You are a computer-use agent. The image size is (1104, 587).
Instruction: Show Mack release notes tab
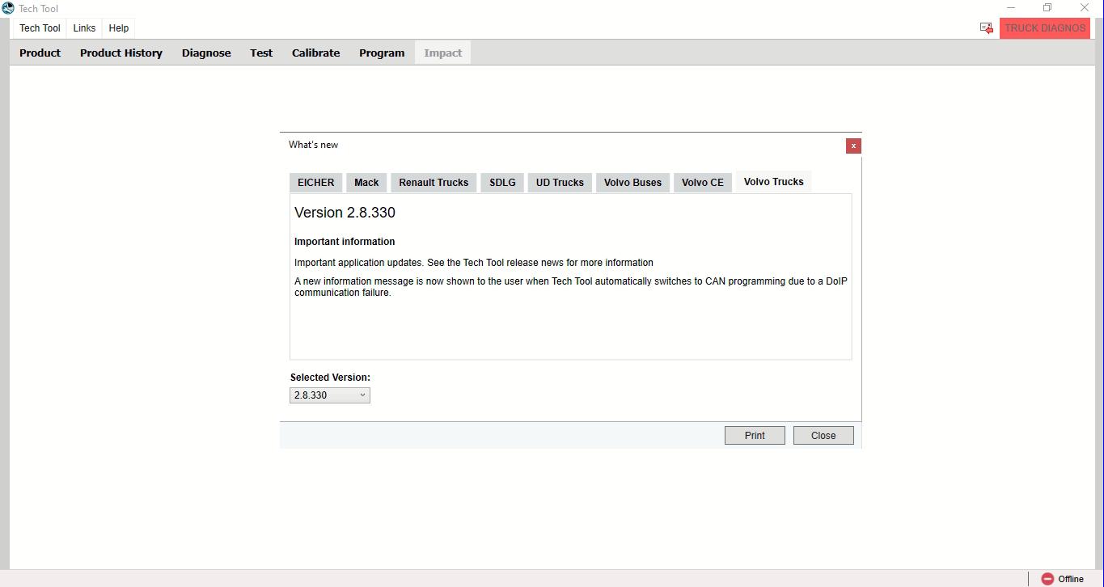point(366,183)
